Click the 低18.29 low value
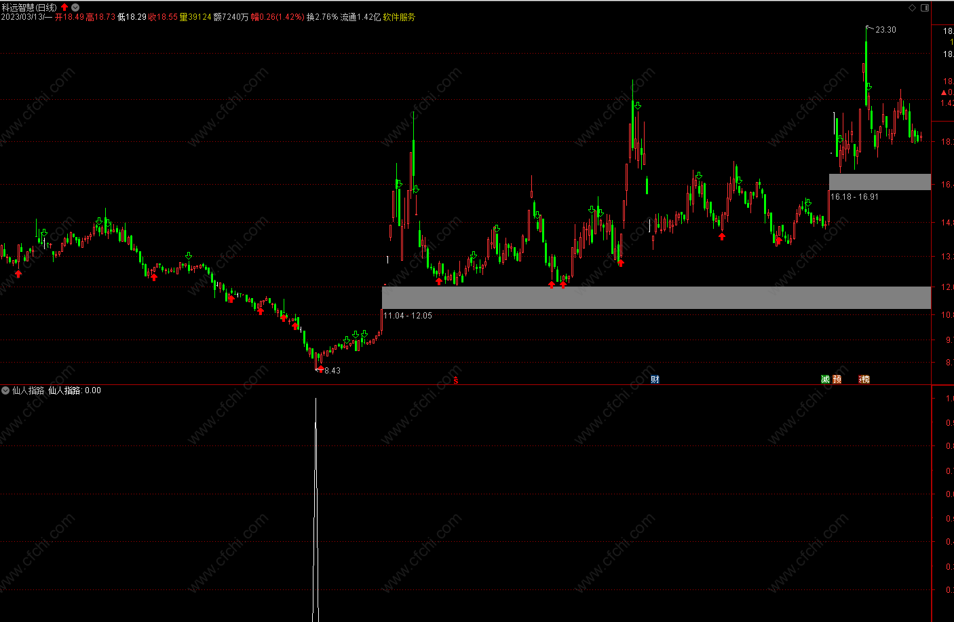 pyautogui.click(x=132, y=17)
